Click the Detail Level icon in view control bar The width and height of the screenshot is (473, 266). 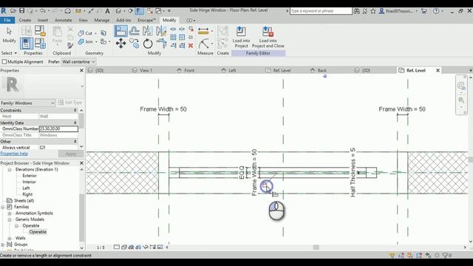click(x=117, y=248)
